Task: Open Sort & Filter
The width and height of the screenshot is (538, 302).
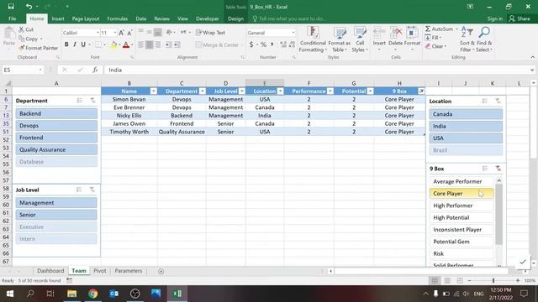Action: (467, 39)
